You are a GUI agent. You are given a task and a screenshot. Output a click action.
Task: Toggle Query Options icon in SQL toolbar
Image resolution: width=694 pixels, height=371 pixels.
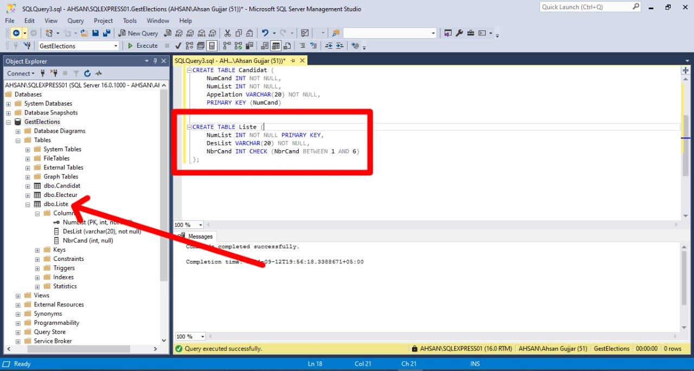click(x=201, y=46)
